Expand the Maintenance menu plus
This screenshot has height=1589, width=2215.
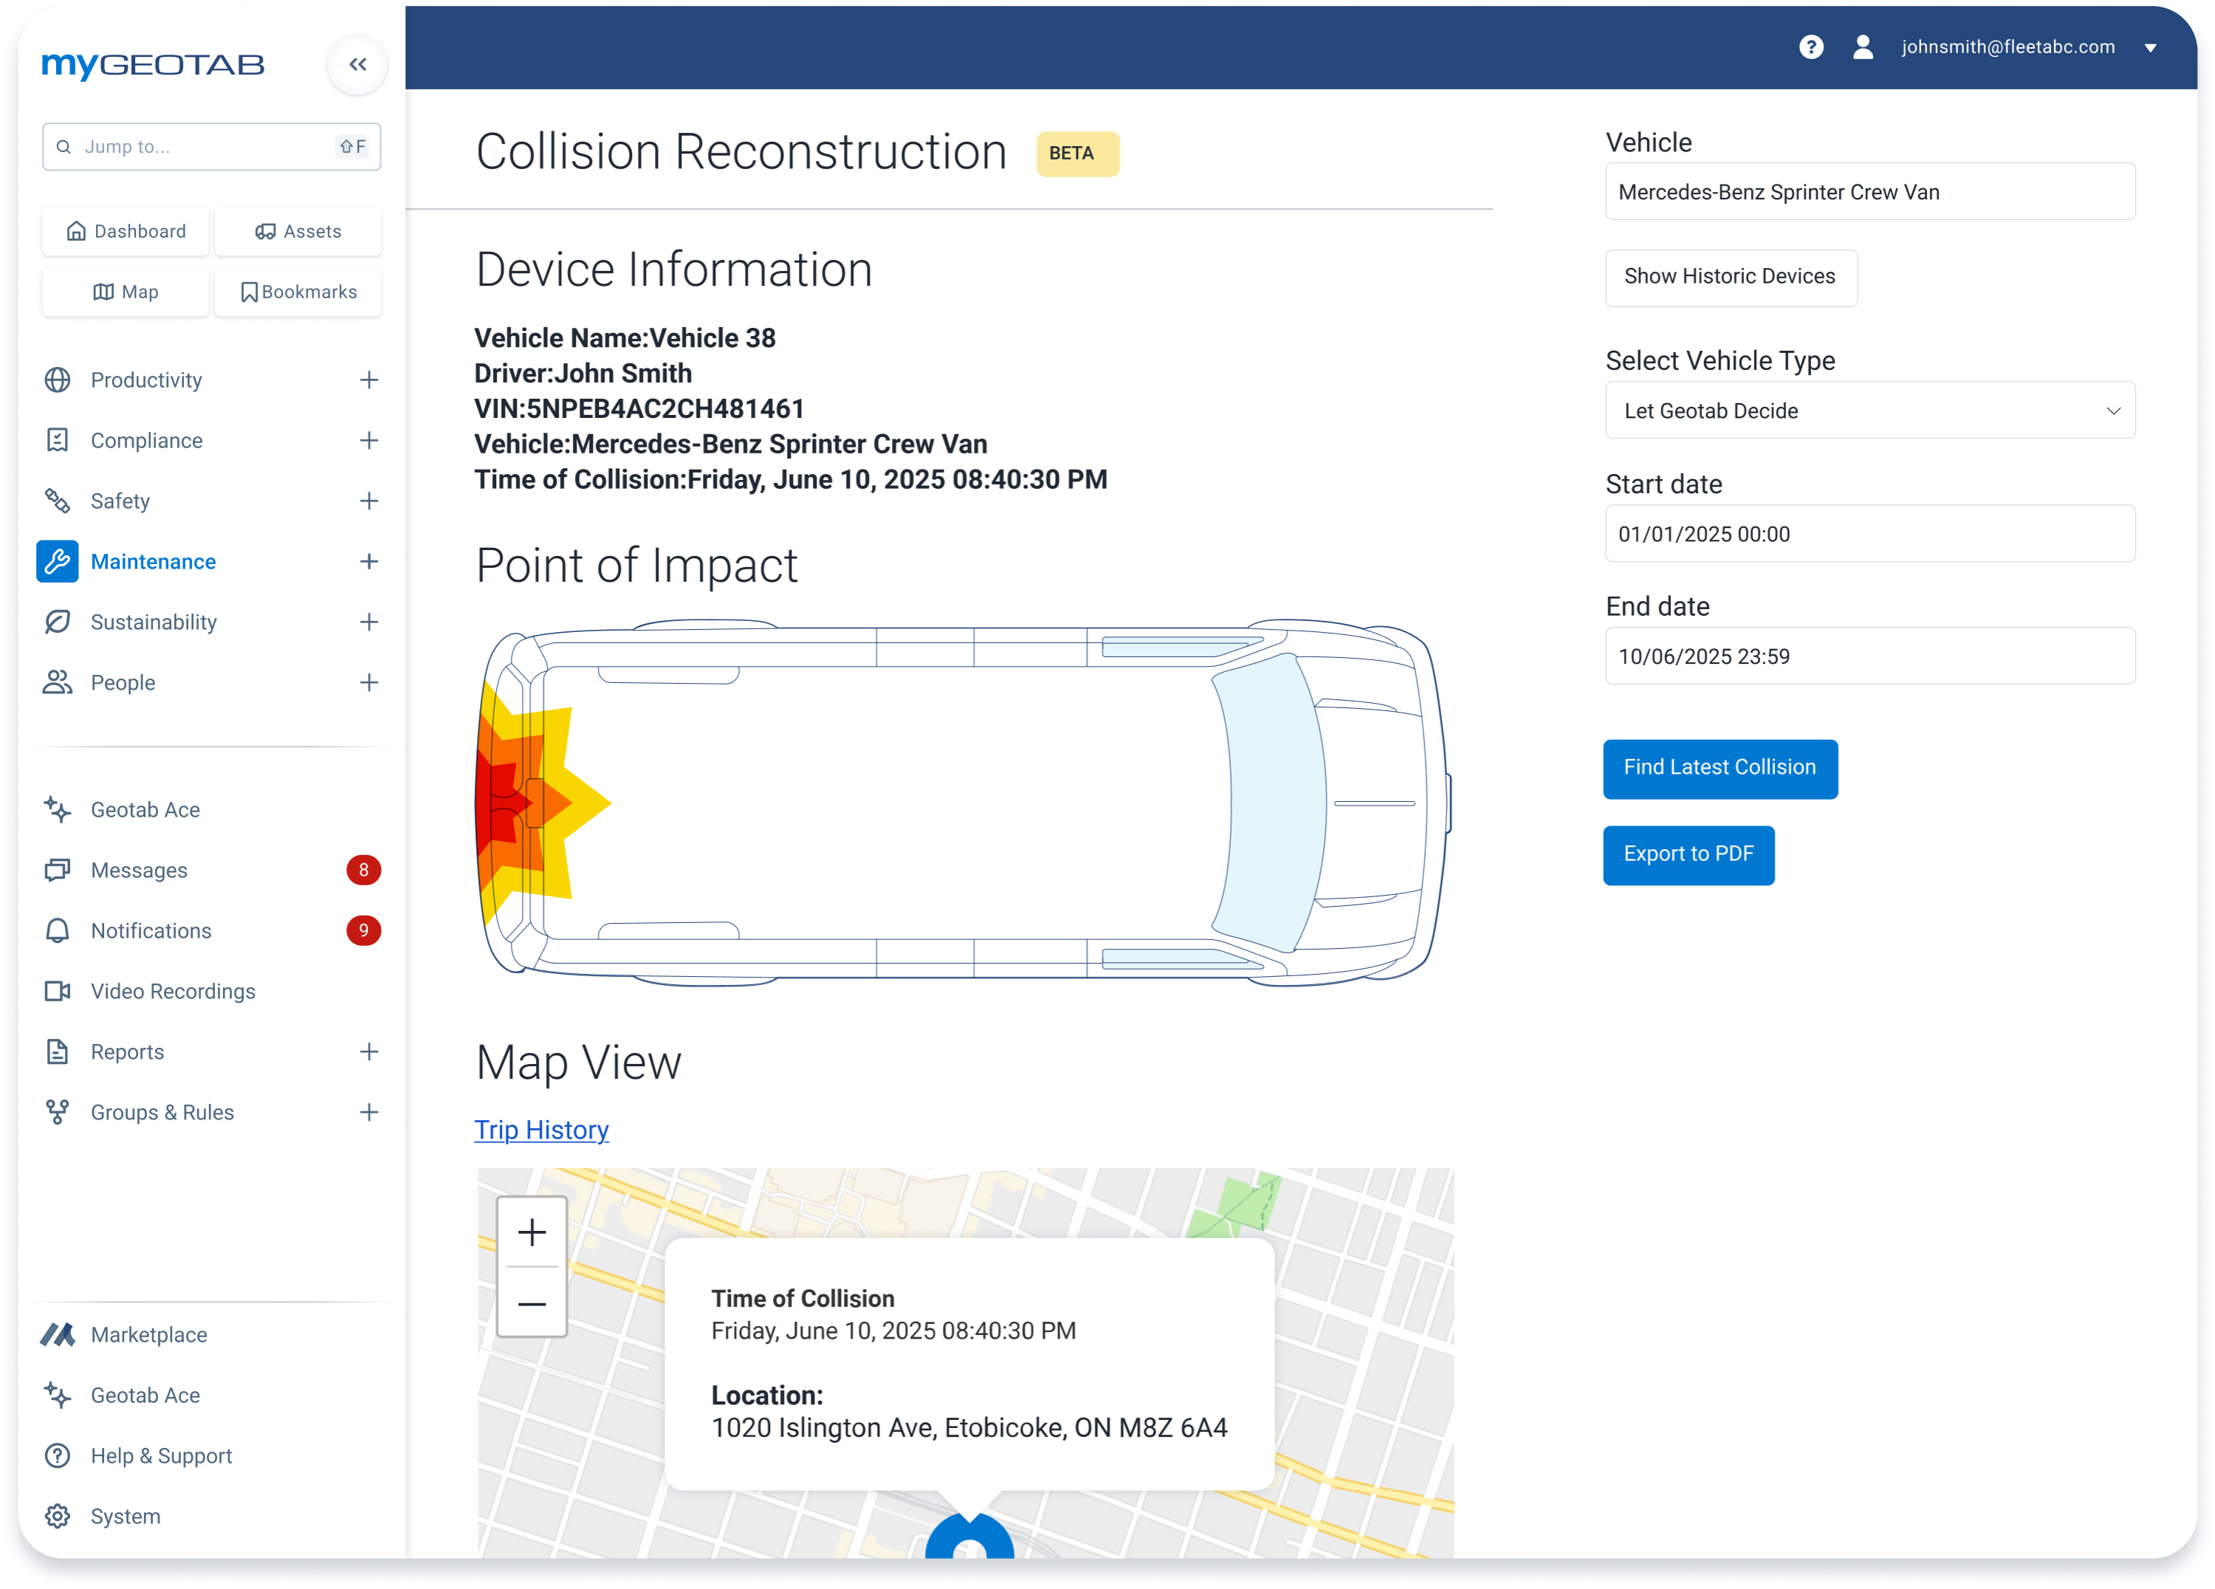click(369, 562)
